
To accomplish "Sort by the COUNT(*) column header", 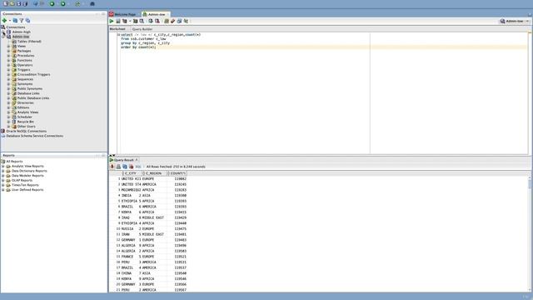I will click(177, 173).
